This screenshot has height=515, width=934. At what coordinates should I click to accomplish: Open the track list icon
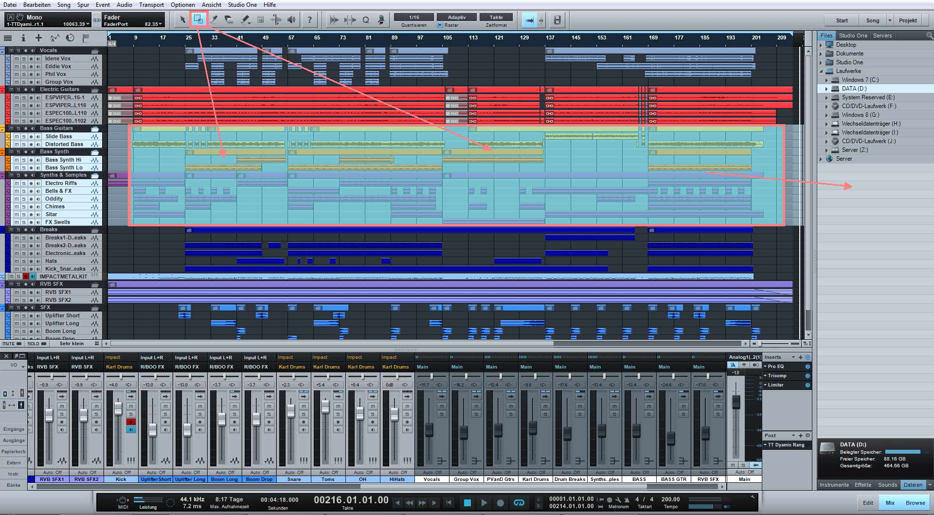8,38
